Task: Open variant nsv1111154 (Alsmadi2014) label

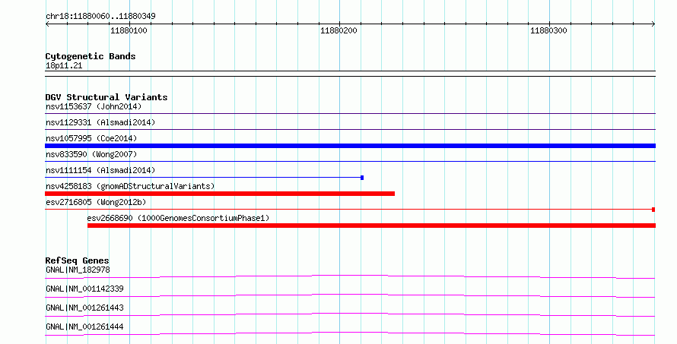Action: (100, 170)
